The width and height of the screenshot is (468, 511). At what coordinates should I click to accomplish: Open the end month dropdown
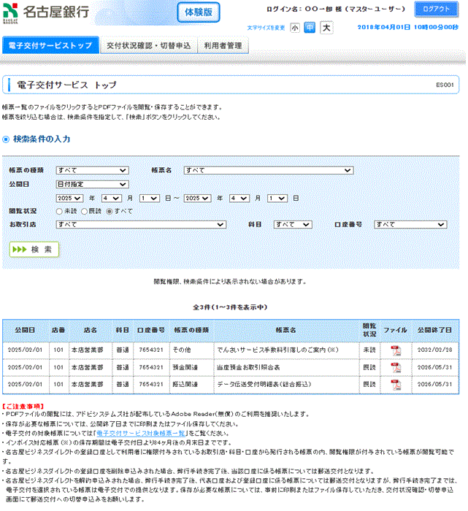(239, 199)
